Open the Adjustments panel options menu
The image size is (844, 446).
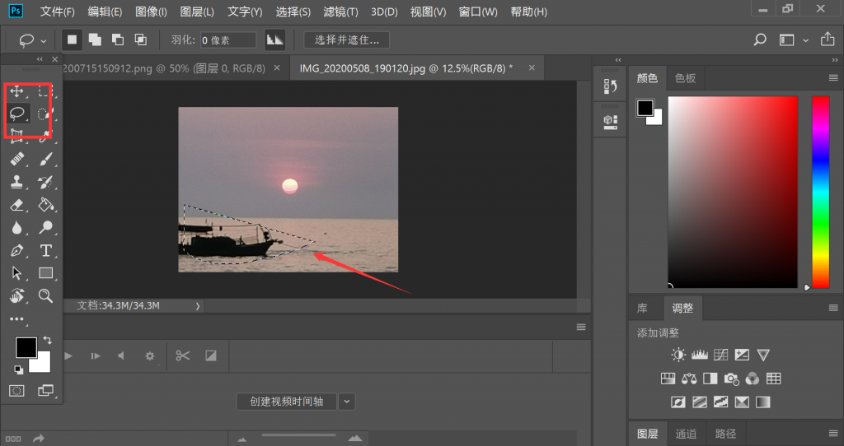833,308
